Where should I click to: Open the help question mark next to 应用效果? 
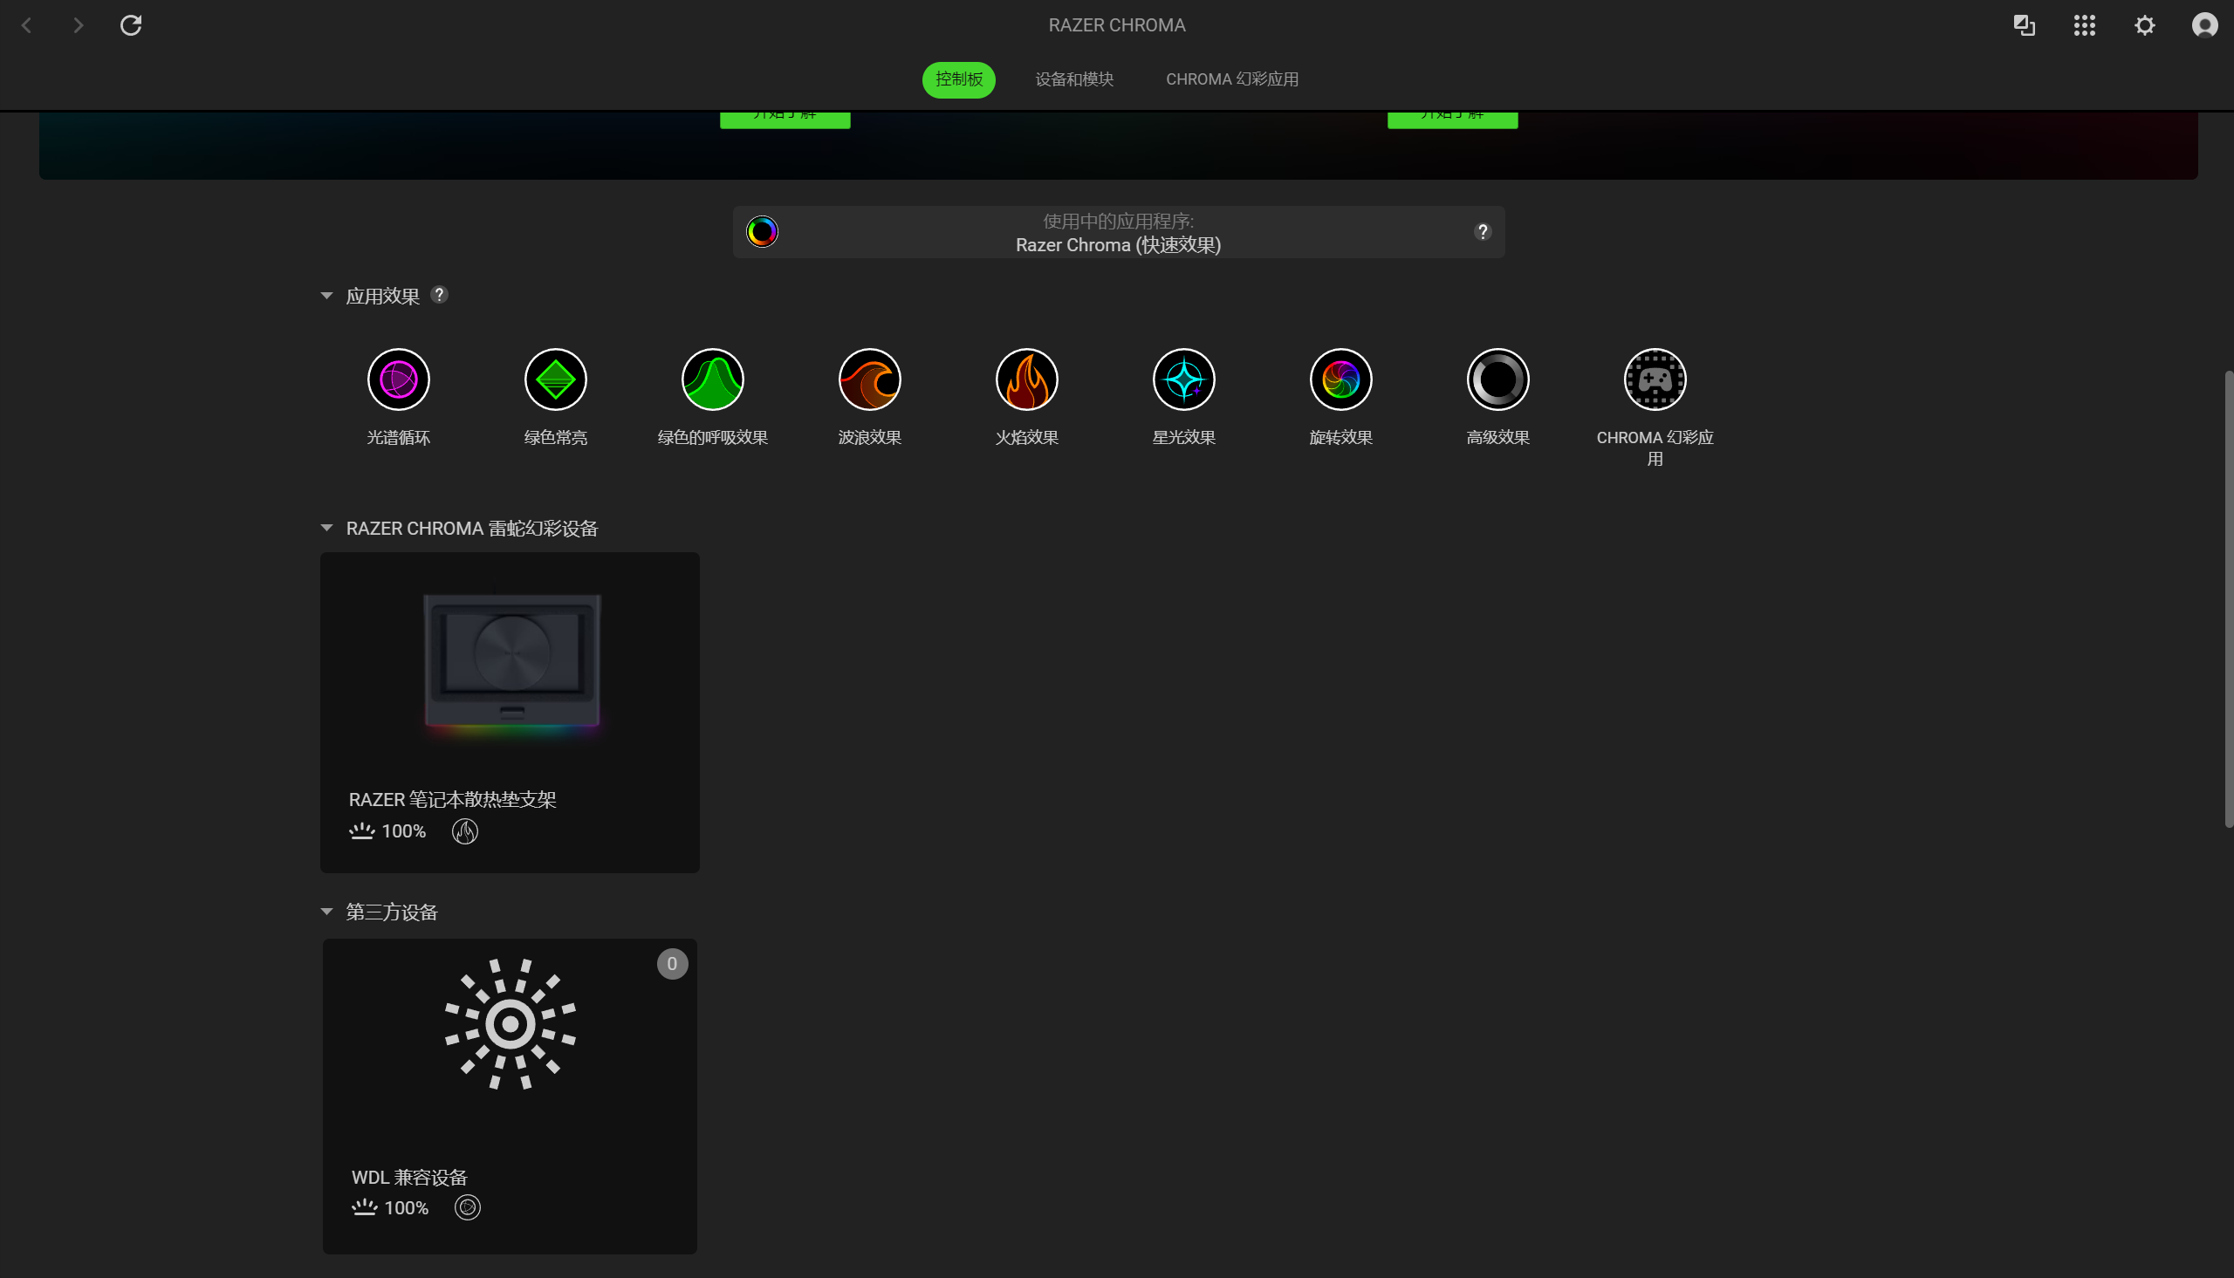(440, 295)
